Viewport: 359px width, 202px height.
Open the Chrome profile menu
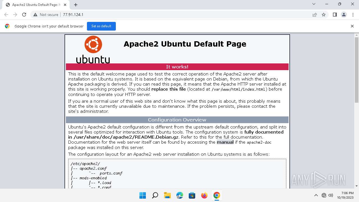[x=344, y=15]
